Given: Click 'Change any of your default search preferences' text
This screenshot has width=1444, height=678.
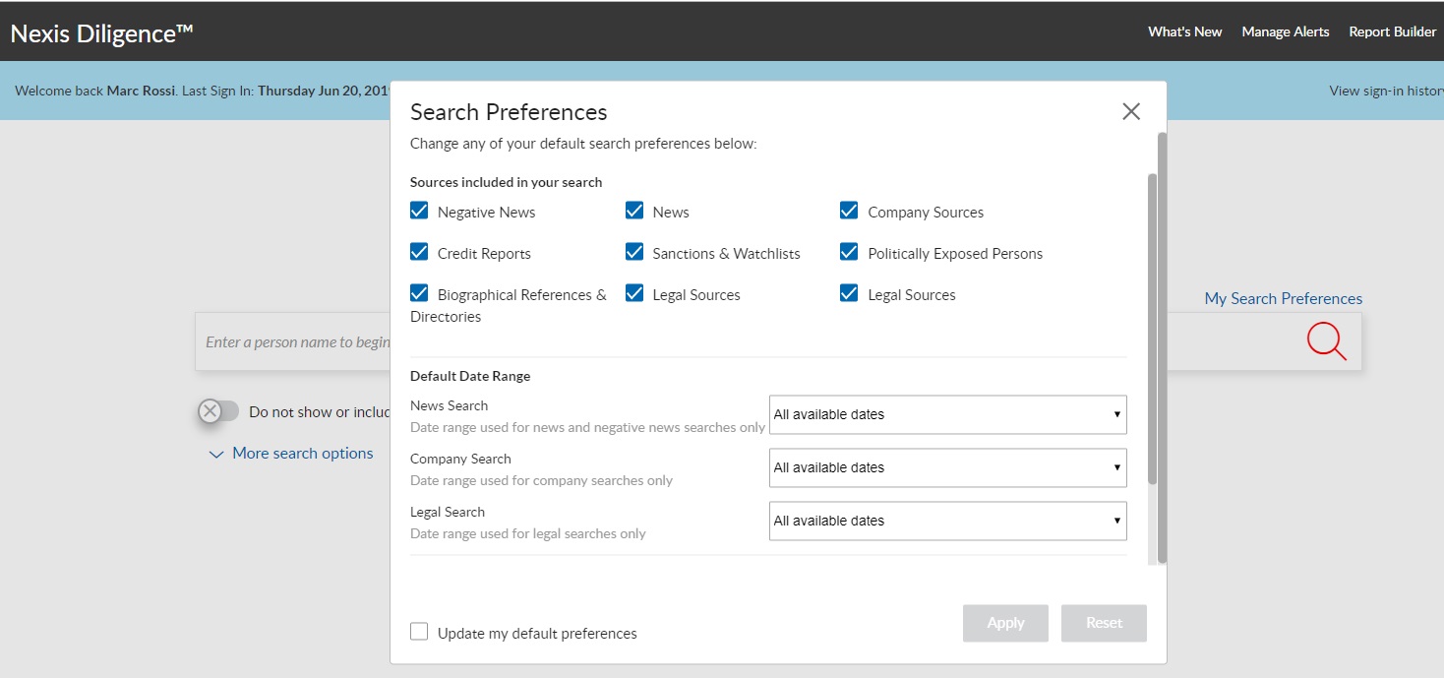Looking at the screenshot, I should pos(583,144).
